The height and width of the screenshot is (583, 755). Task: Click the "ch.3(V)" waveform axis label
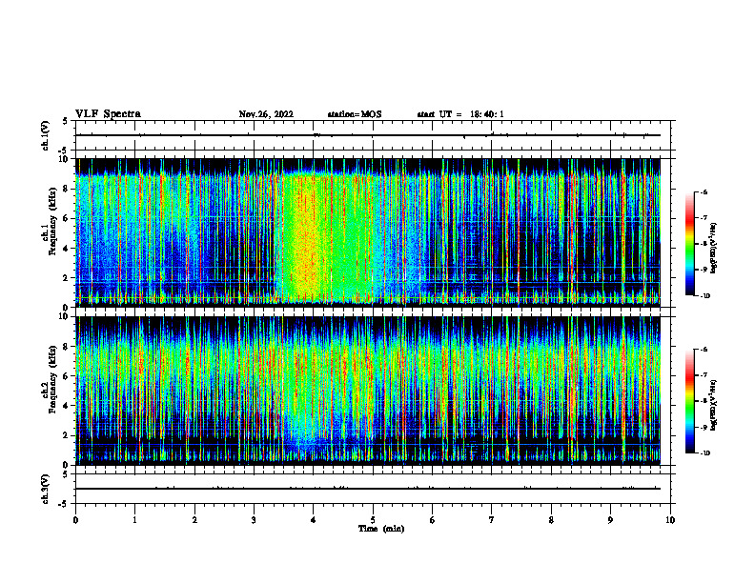[x=46, y=489]
